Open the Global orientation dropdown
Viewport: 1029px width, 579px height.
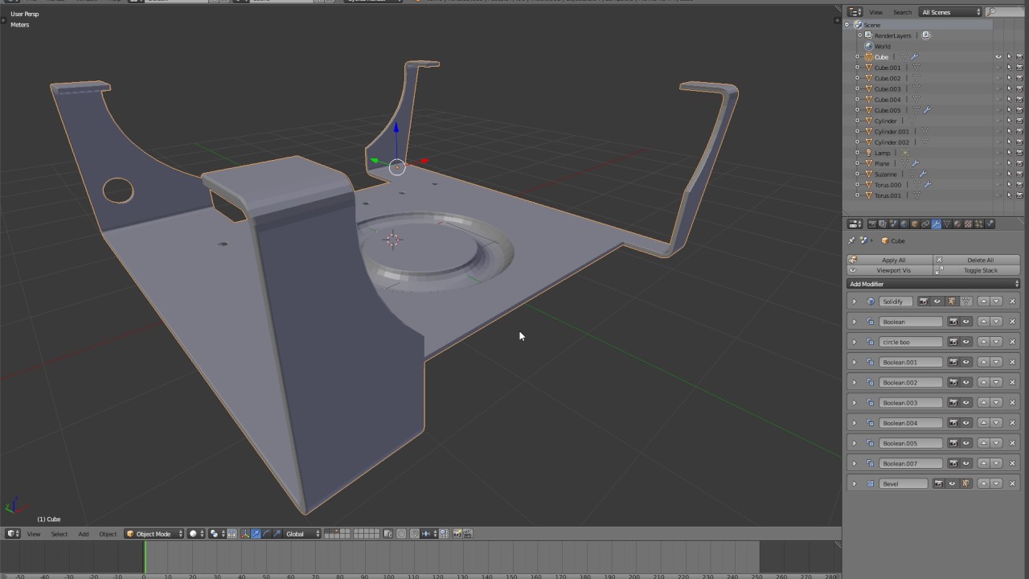tap(303, 534)
